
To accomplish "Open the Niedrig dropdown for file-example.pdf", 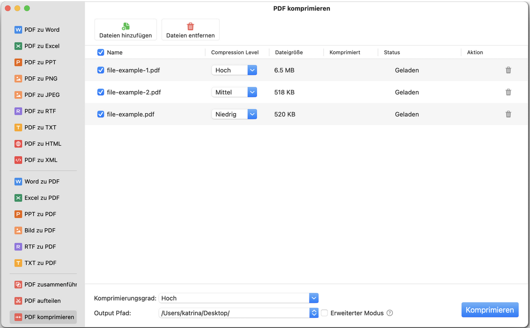I will (252, 114).
